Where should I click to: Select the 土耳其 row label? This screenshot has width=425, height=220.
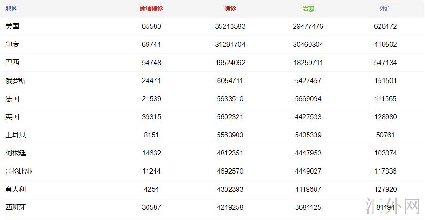click(x=15, y=135)
